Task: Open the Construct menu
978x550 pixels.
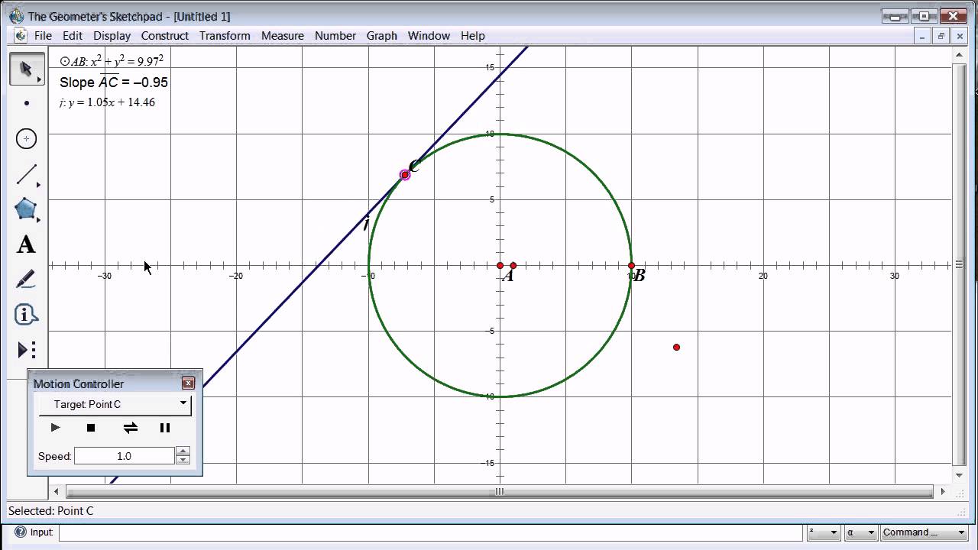Action: [165, 36]
